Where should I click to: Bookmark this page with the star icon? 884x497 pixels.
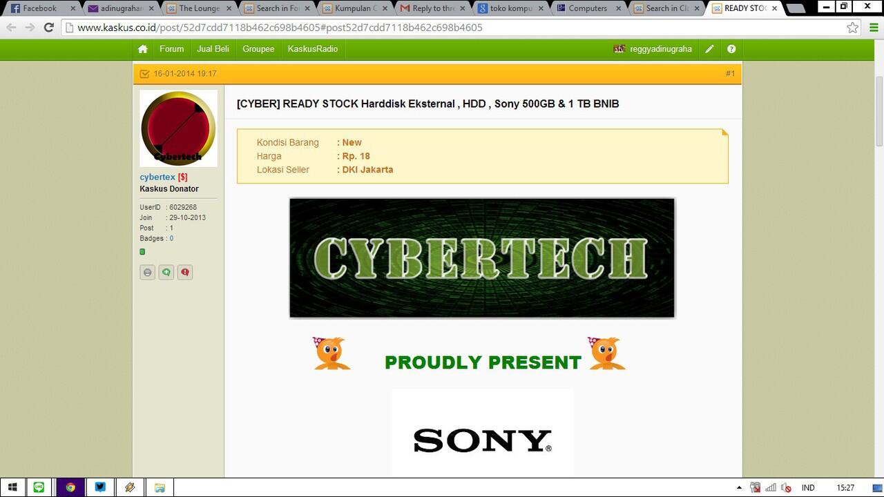[x=853, y=28]
